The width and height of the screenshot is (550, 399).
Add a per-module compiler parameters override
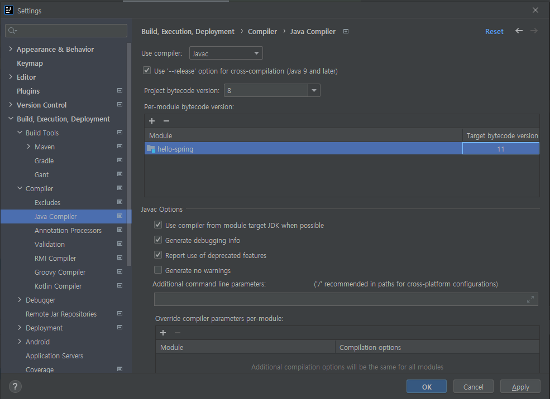pos(163,333)
